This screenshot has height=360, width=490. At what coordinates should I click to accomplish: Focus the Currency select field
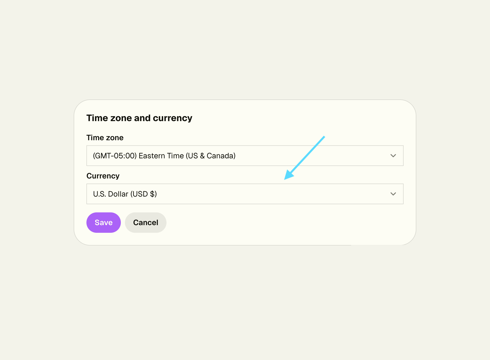tap(245, 194)
